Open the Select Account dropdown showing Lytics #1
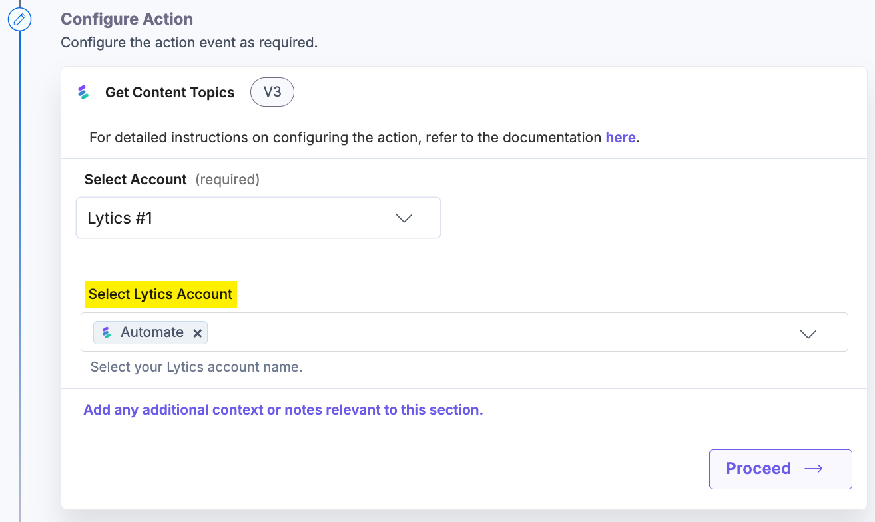The image size is (875, 522). (258, 218)
